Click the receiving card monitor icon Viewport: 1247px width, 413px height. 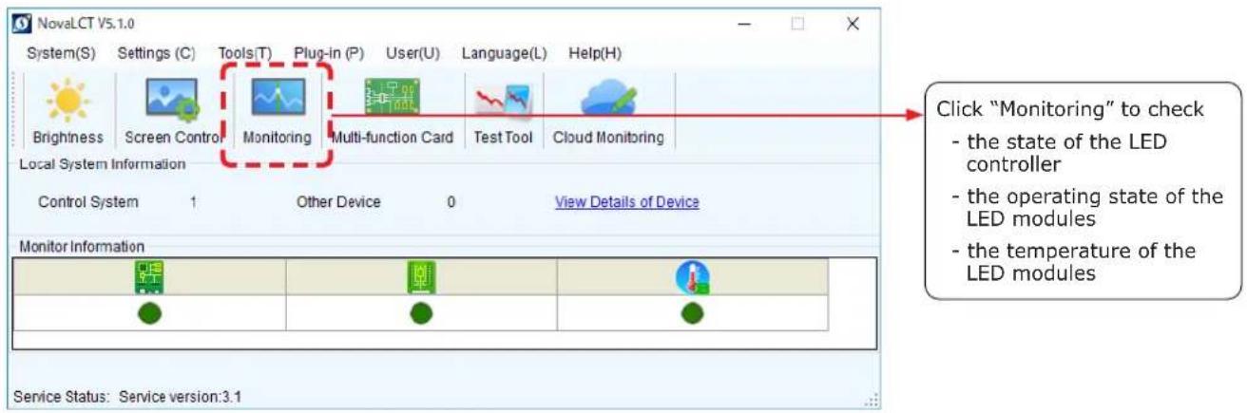click(x=421, y=277)
